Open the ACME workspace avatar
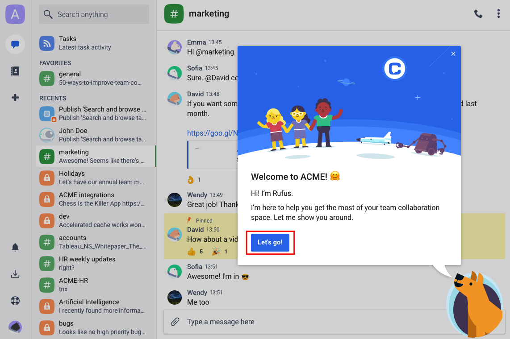This screenshot has height=339, width=510. tap(15, 14)
